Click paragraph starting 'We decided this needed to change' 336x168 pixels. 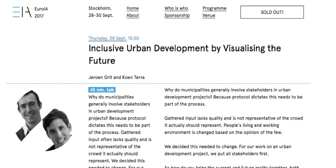tap(228, 150)
